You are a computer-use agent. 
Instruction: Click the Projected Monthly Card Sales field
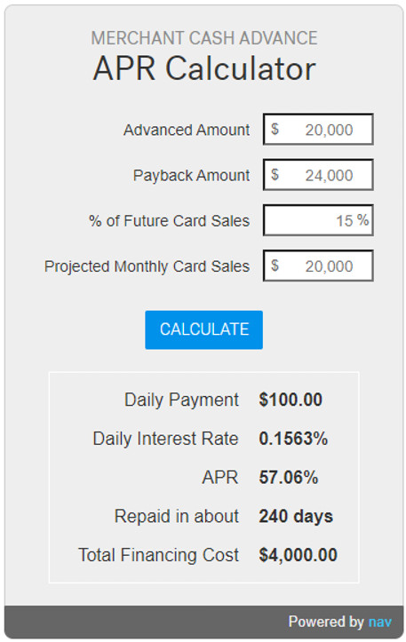click(318, 266)
